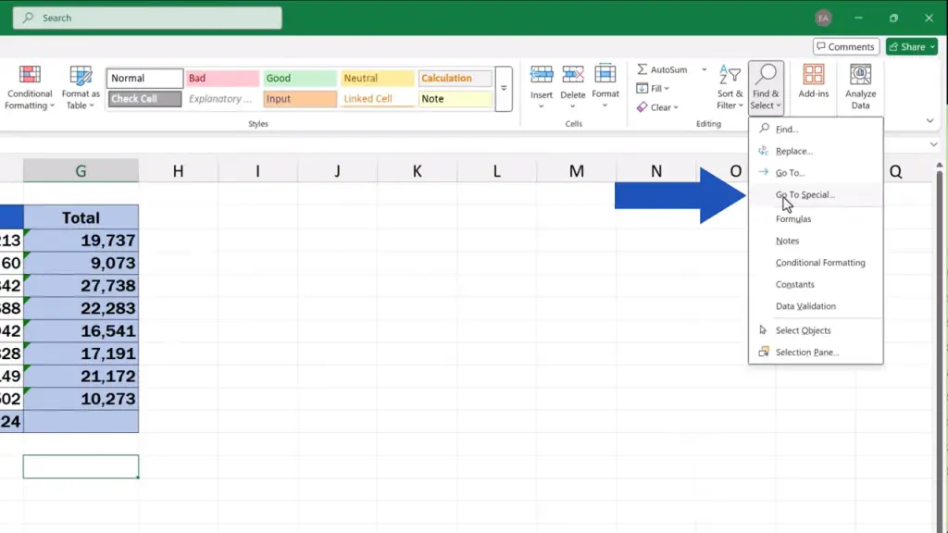The image size is (948, 533).
Task: Click the Comments button
Action: pos(845,47)
